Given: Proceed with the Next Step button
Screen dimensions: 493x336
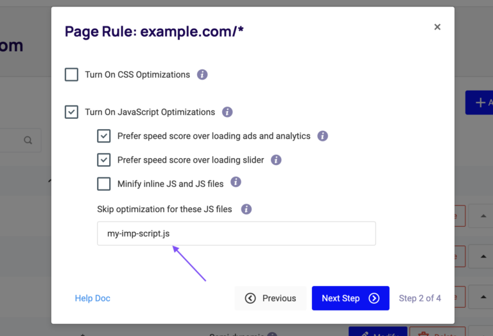Looking at the screenshot, I should (350, 298).
